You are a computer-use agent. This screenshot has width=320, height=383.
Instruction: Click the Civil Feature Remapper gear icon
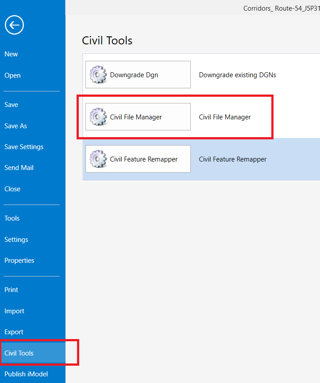click(98, 159)
